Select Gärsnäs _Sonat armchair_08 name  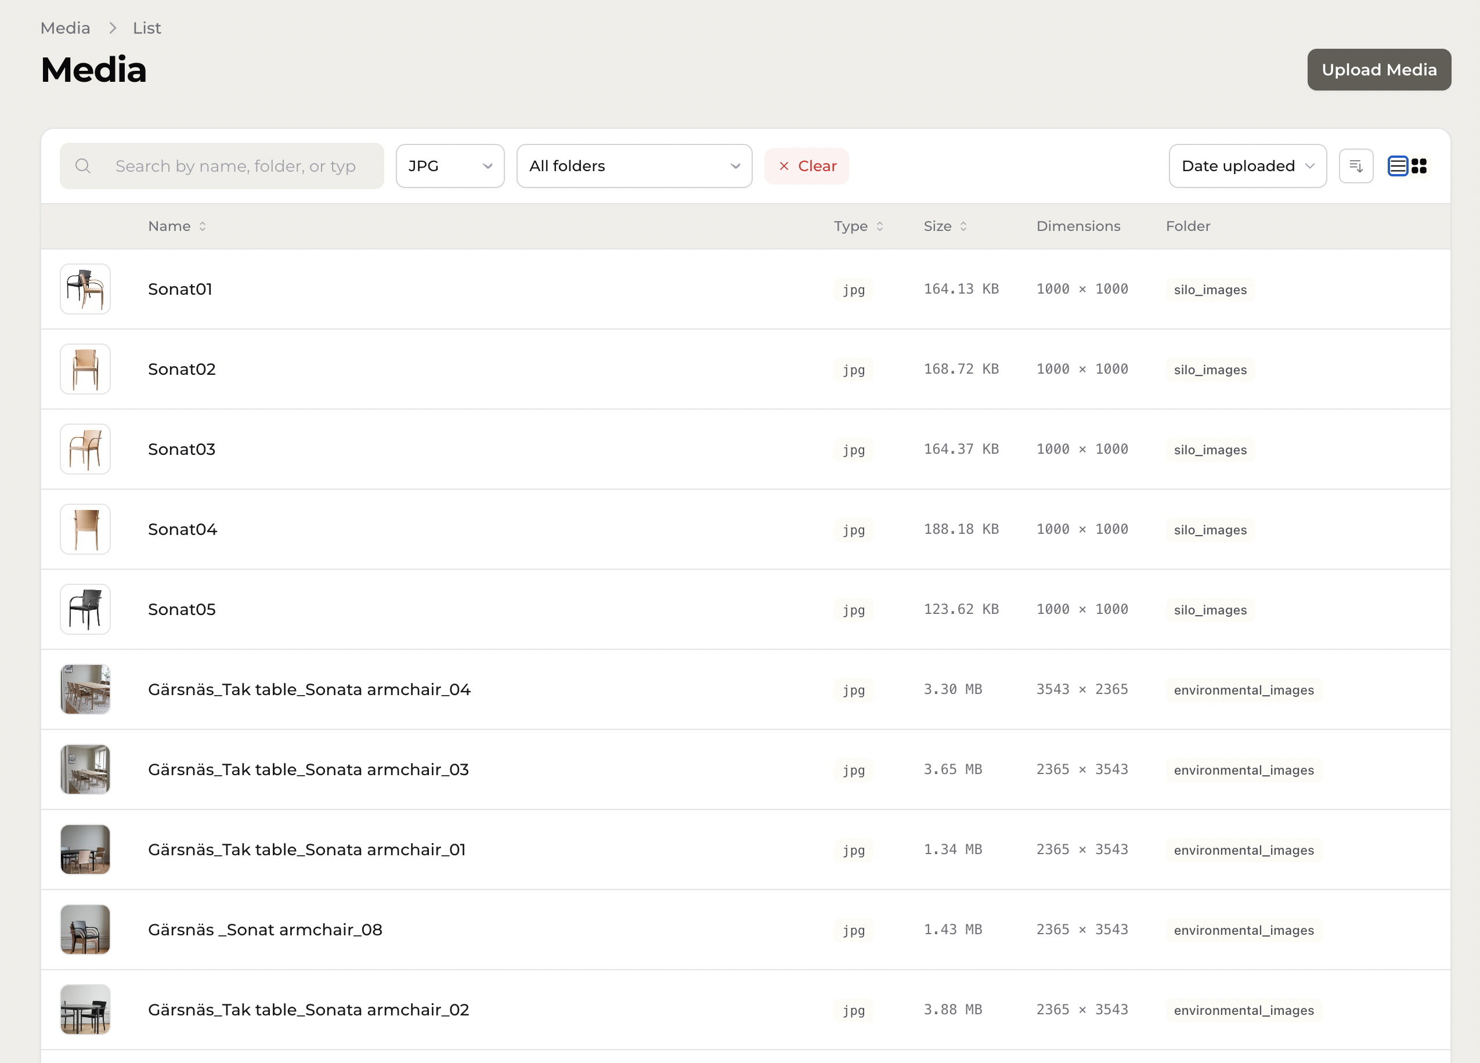coord(265,929)
